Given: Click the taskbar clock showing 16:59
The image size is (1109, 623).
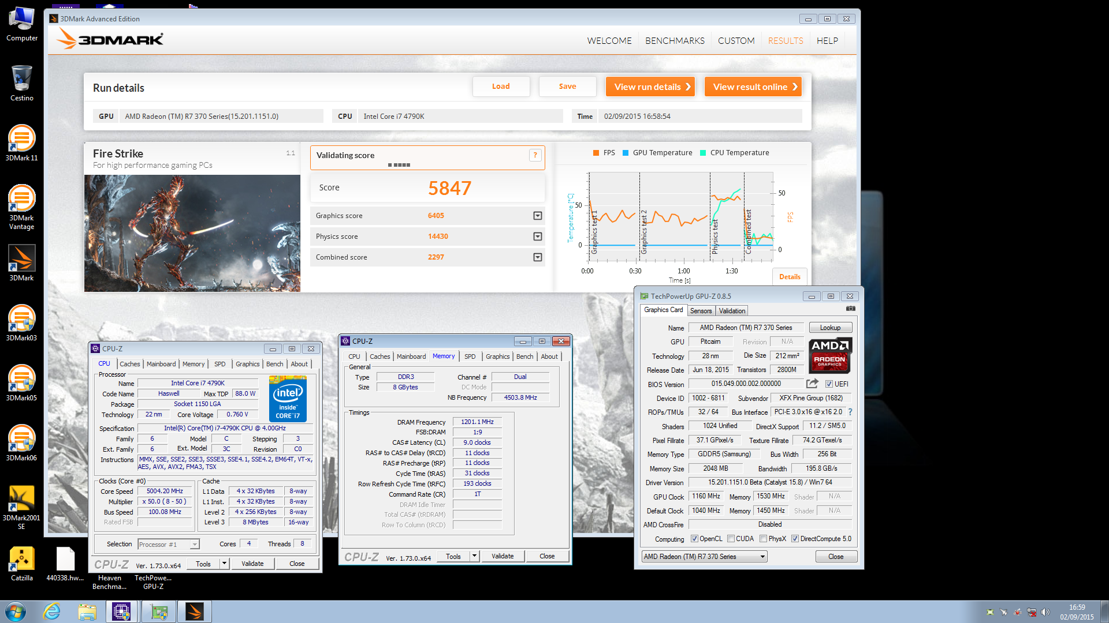Looking at the screenshot, I should click(1077, 612).
